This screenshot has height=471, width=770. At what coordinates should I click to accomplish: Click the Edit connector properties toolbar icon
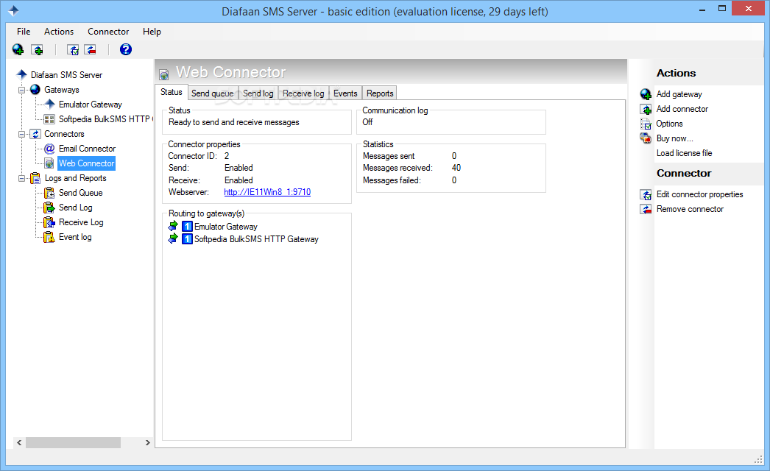pyautogui.click(x=73, y=49)
